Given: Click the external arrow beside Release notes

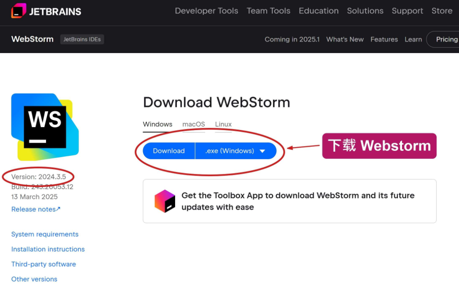Looking at the screenshot, I should click(x=58, y=209).
